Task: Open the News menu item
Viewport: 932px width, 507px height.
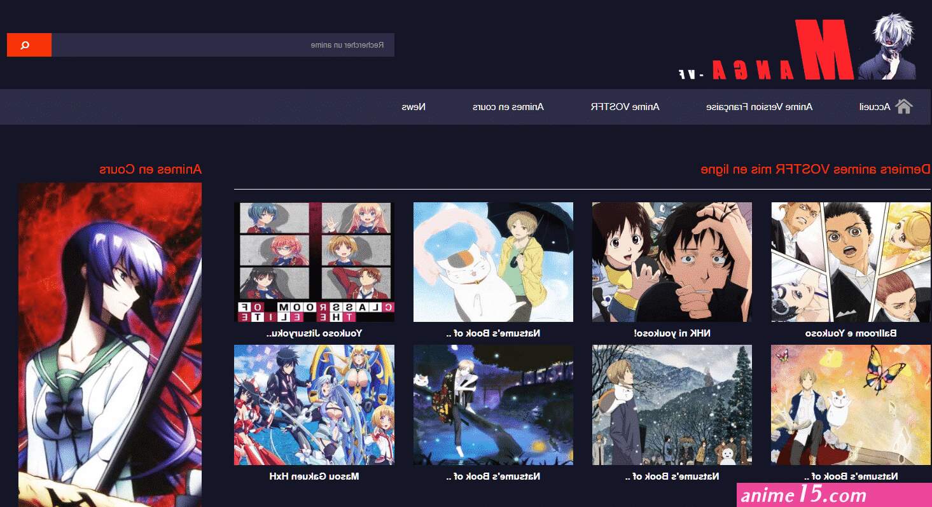Action: point(414,107)
